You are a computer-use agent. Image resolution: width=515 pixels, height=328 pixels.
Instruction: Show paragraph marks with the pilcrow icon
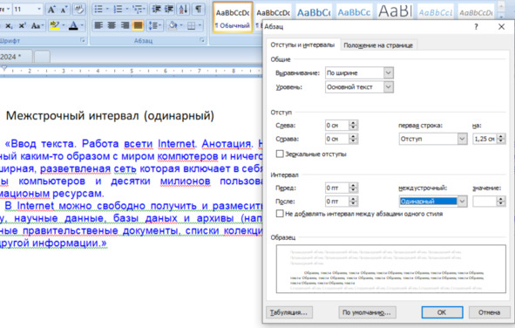(198, 10)
